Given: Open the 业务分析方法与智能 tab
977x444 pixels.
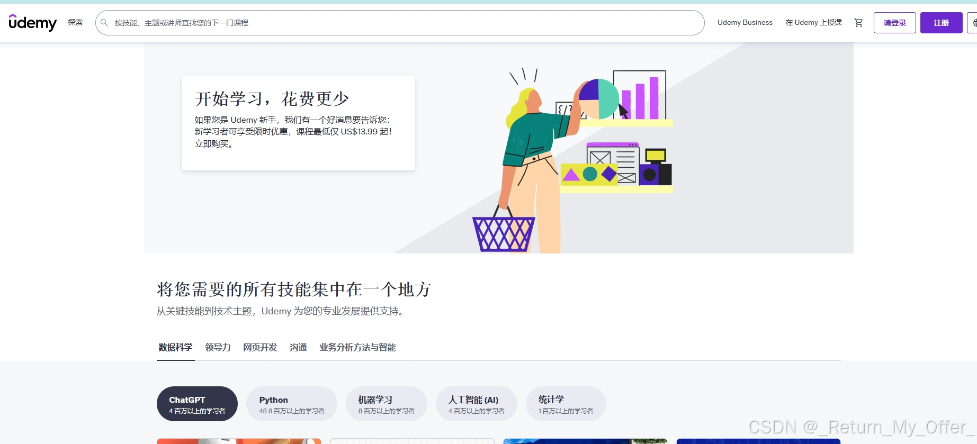Looking at the screenshot, I should tap(357, 347).
